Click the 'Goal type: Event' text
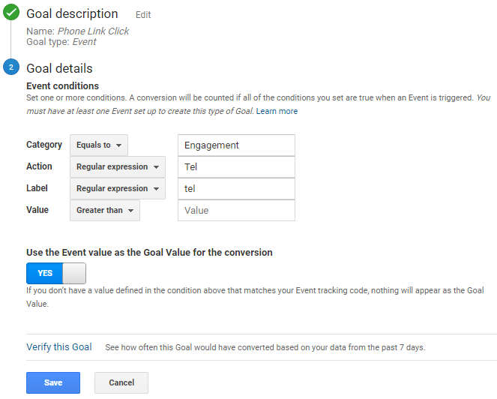The height and width of the screenshot is (399, 497). click(x=61, y=42)
